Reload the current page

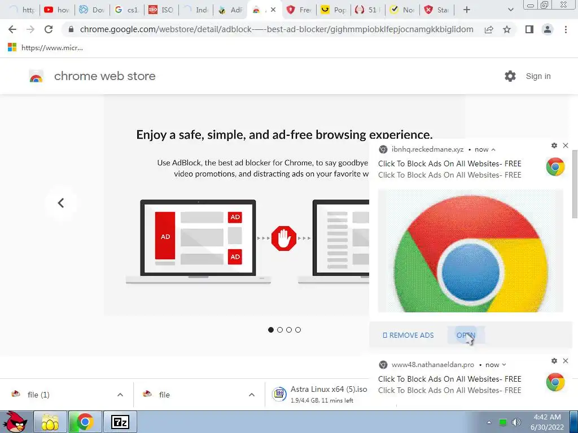(x=49, y=29)
